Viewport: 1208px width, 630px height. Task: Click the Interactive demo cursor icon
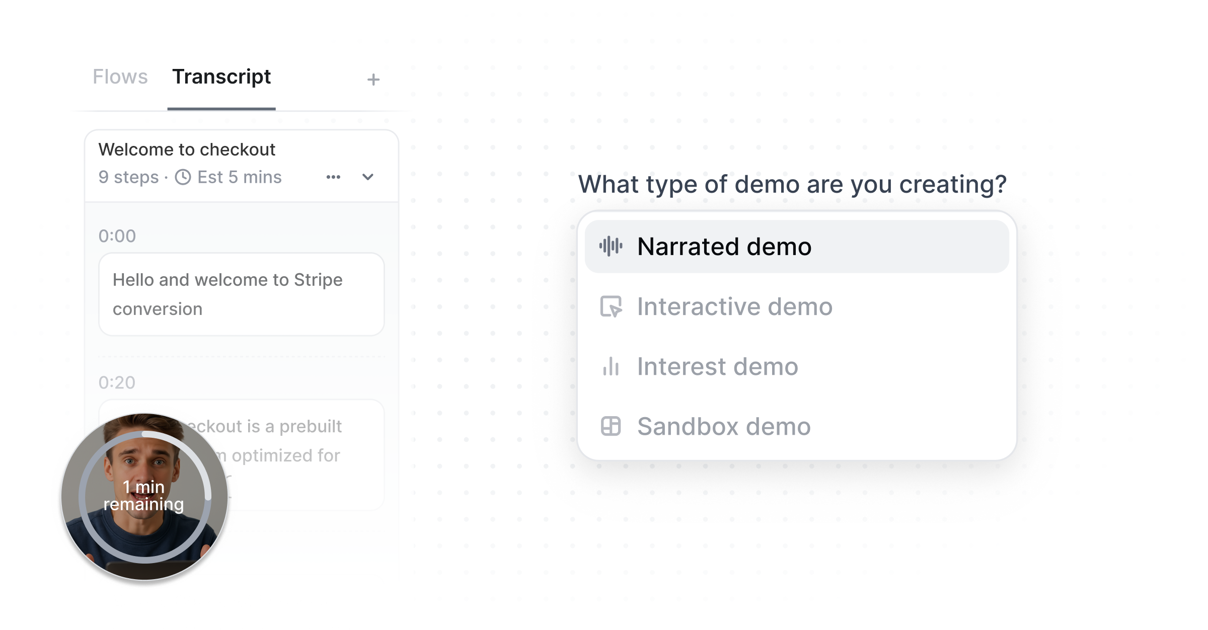click(611, 306)
